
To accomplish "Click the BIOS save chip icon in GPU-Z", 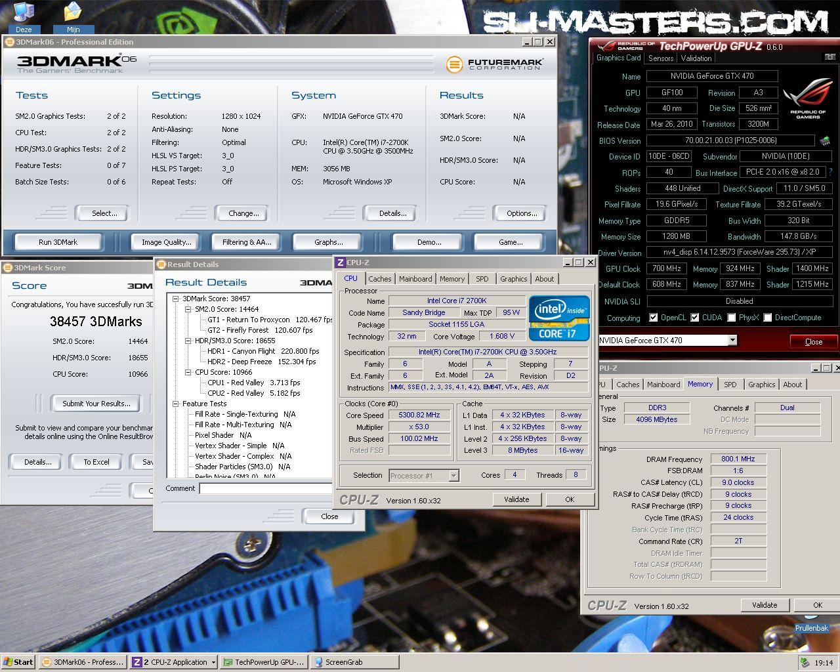I will (x=825, y=140).
